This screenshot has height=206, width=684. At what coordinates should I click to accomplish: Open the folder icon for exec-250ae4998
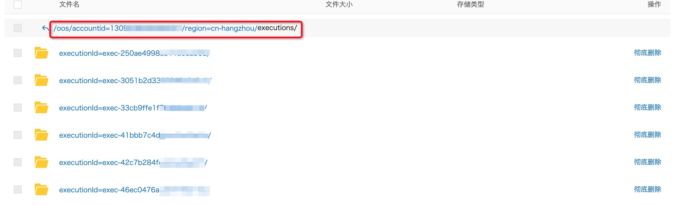coord(41,53)
